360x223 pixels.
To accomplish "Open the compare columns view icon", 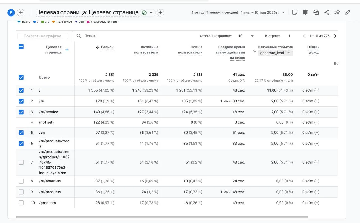I will [305, 12].
